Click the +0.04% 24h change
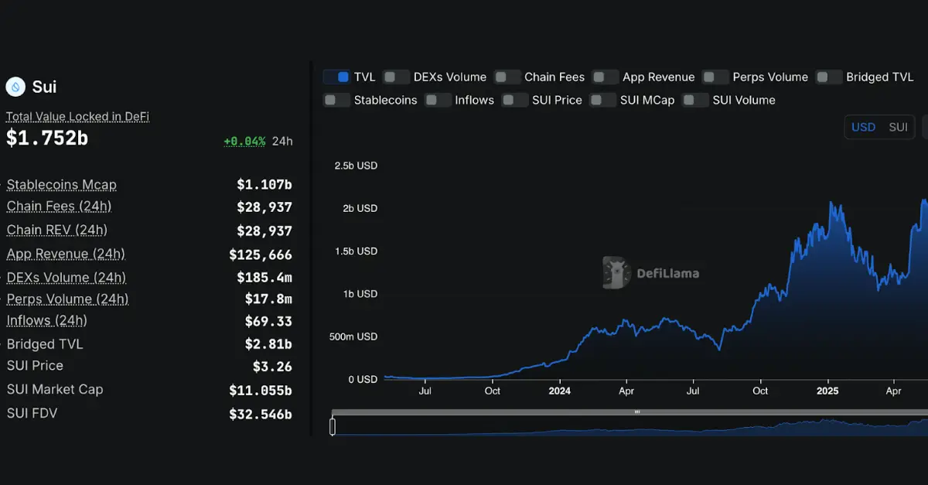Image resolution: width=928 pixels, height=485 pixels. click(244, 141)
